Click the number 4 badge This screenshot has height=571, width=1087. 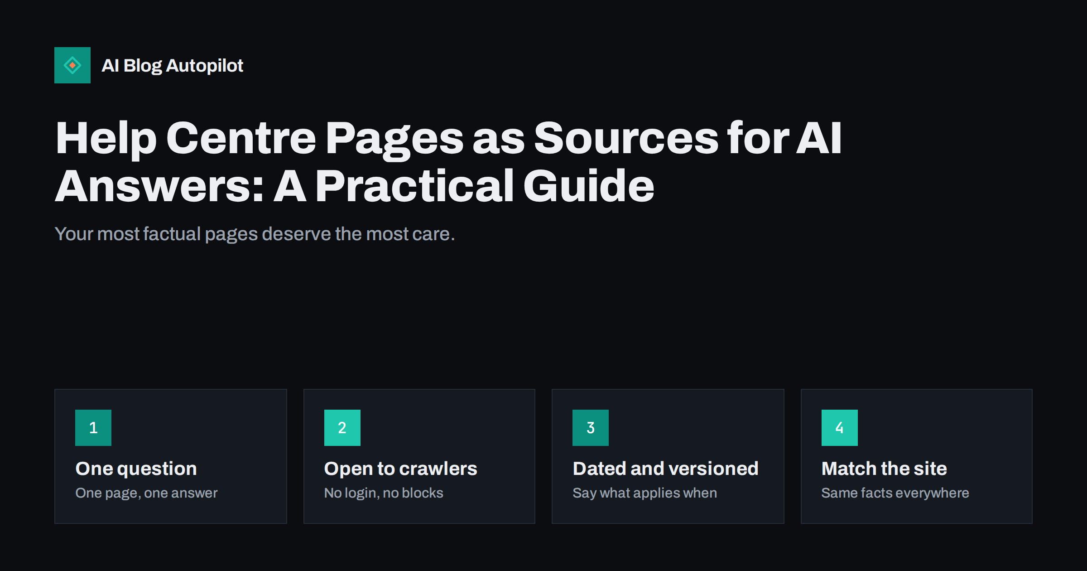tap(840, 428)
